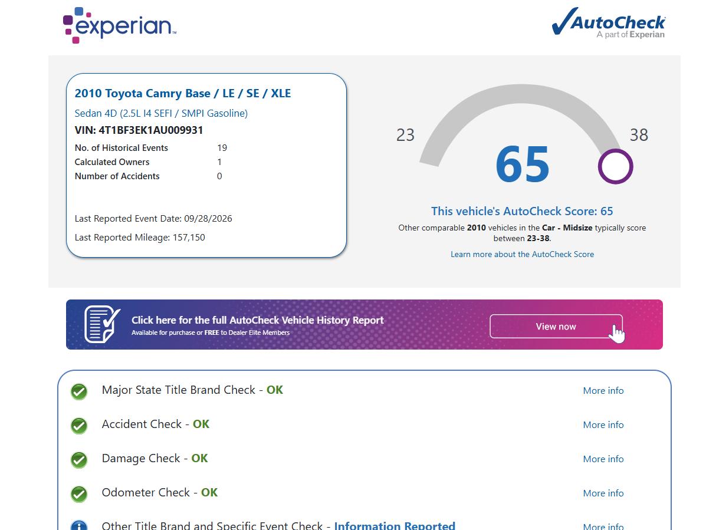Click the AutoCheck logo
The image size is (706, 530).
point(608,22)
